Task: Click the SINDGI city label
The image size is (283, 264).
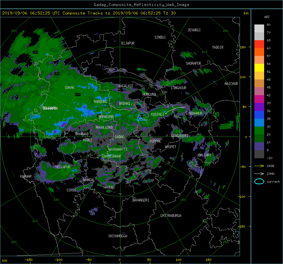Action: 160,37
